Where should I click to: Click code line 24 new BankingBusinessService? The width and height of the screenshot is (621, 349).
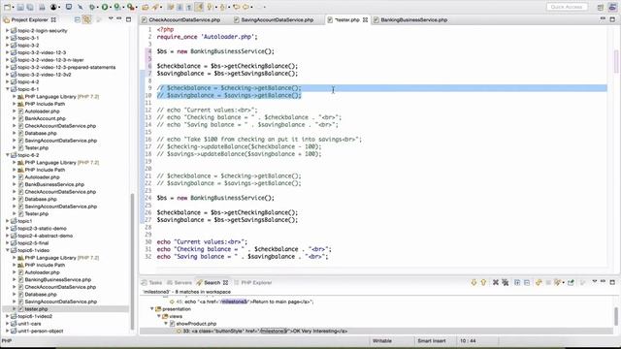point(215,198)
